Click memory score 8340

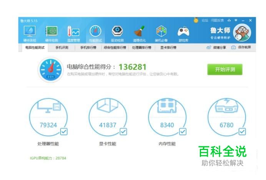(x=167, y=125)
